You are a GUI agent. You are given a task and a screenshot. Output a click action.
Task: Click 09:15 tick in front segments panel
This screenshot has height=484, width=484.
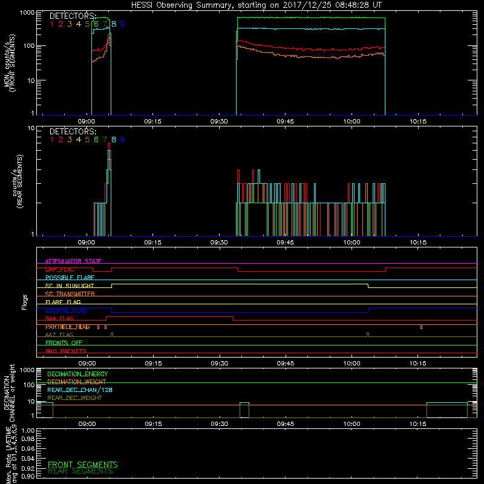click(153, 122)
